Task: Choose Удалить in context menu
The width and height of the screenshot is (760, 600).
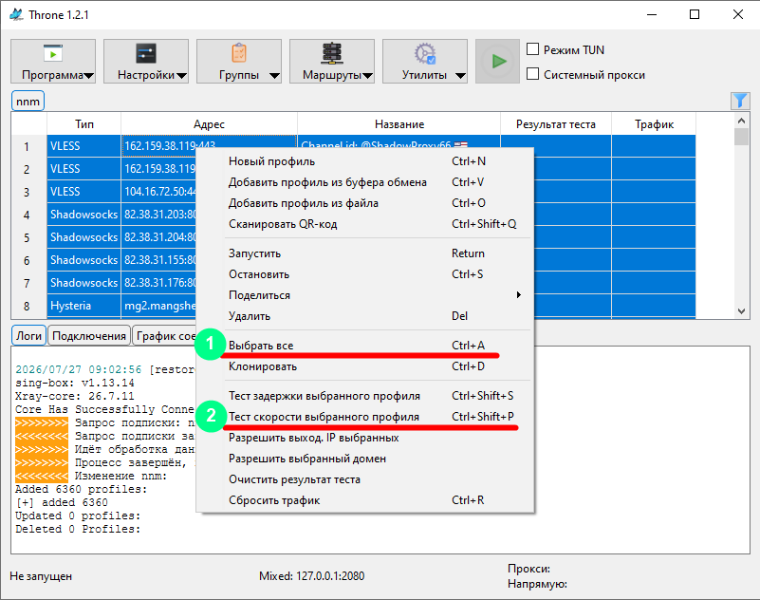Action: pos(364,316)
